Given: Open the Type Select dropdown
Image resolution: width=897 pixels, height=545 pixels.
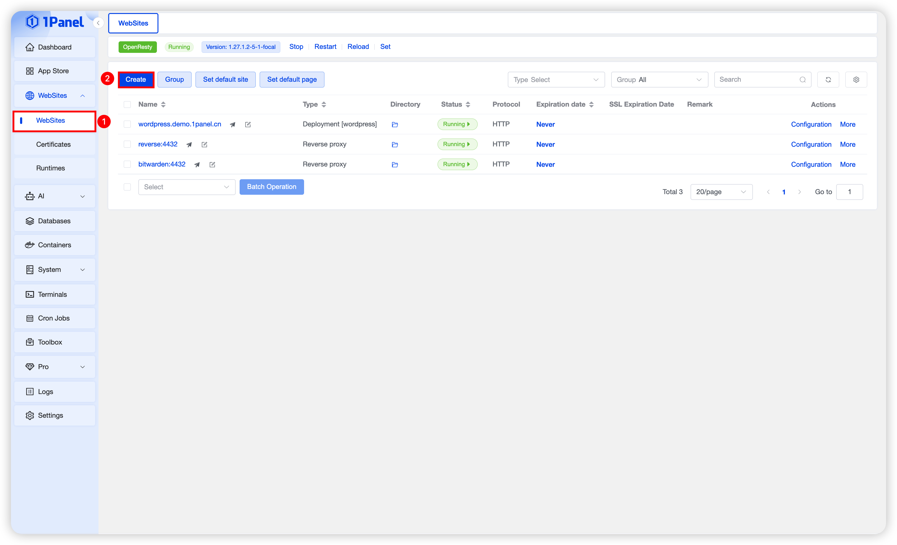Looking at the screenshot, I should click(556, 80).
